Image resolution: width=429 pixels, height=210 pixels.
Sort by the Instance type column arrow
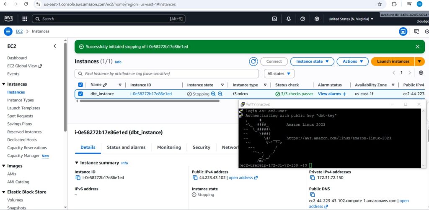[265, 85]
